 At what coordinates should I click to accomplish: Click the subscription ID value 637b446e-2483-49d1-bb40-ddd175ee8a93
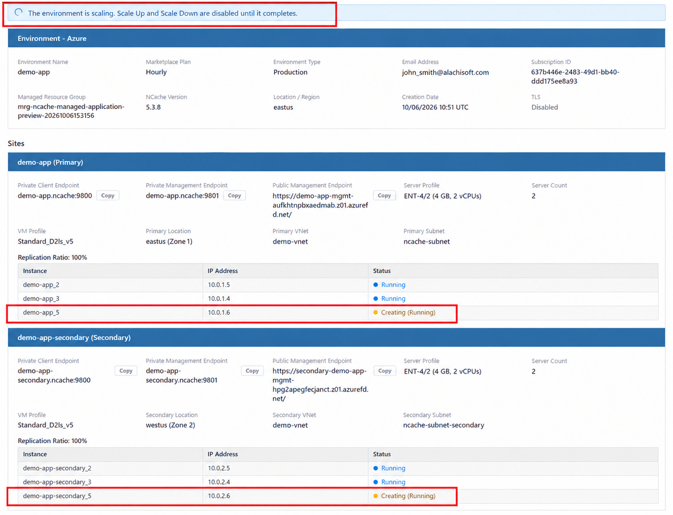coord(575,77)
